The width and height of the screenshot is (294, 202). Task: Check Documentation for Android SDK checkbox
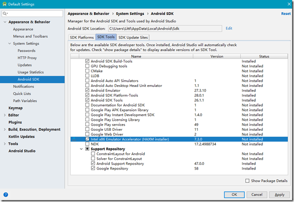tap(87, 105)
